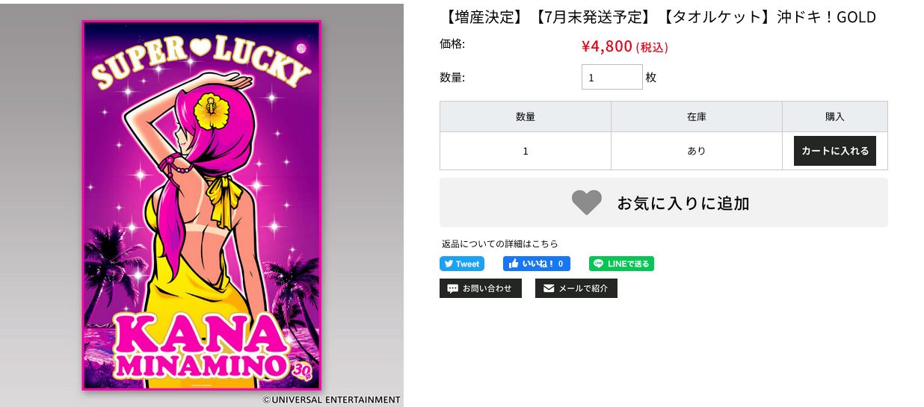Click メールで紹介 email referral button

tap(576, 288)
